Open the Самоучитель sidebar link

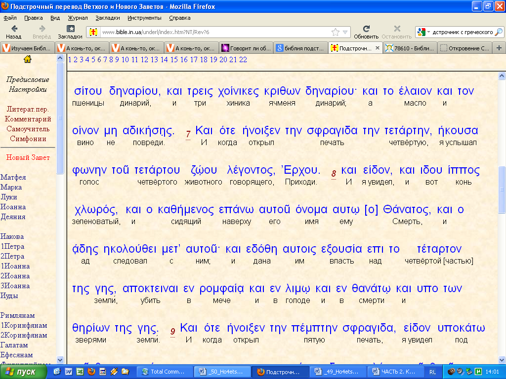click(x=28, y=129)
